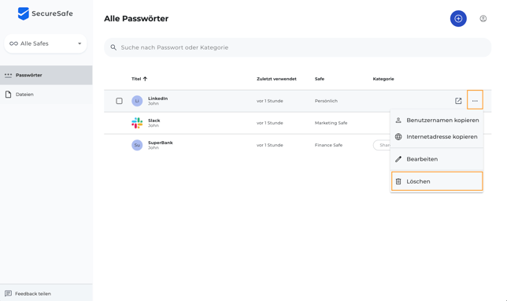Click the blue add new password button
This screenshot has height=301, width=507.
458,19
